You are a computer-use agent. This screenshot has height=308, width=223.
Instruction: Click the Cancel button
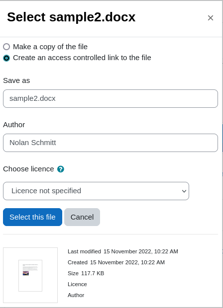[x=82, y=217]
